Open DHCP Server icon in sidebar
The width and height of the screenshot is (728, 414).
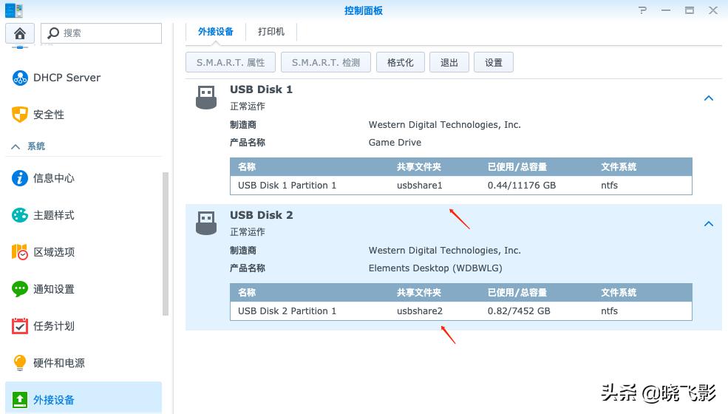(x=20, y=78)
